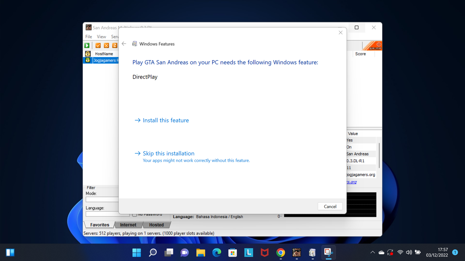Click the Windows Features icon in dialog header
The height and width of the screenshot is (261, 465).
tap(135, 43)
